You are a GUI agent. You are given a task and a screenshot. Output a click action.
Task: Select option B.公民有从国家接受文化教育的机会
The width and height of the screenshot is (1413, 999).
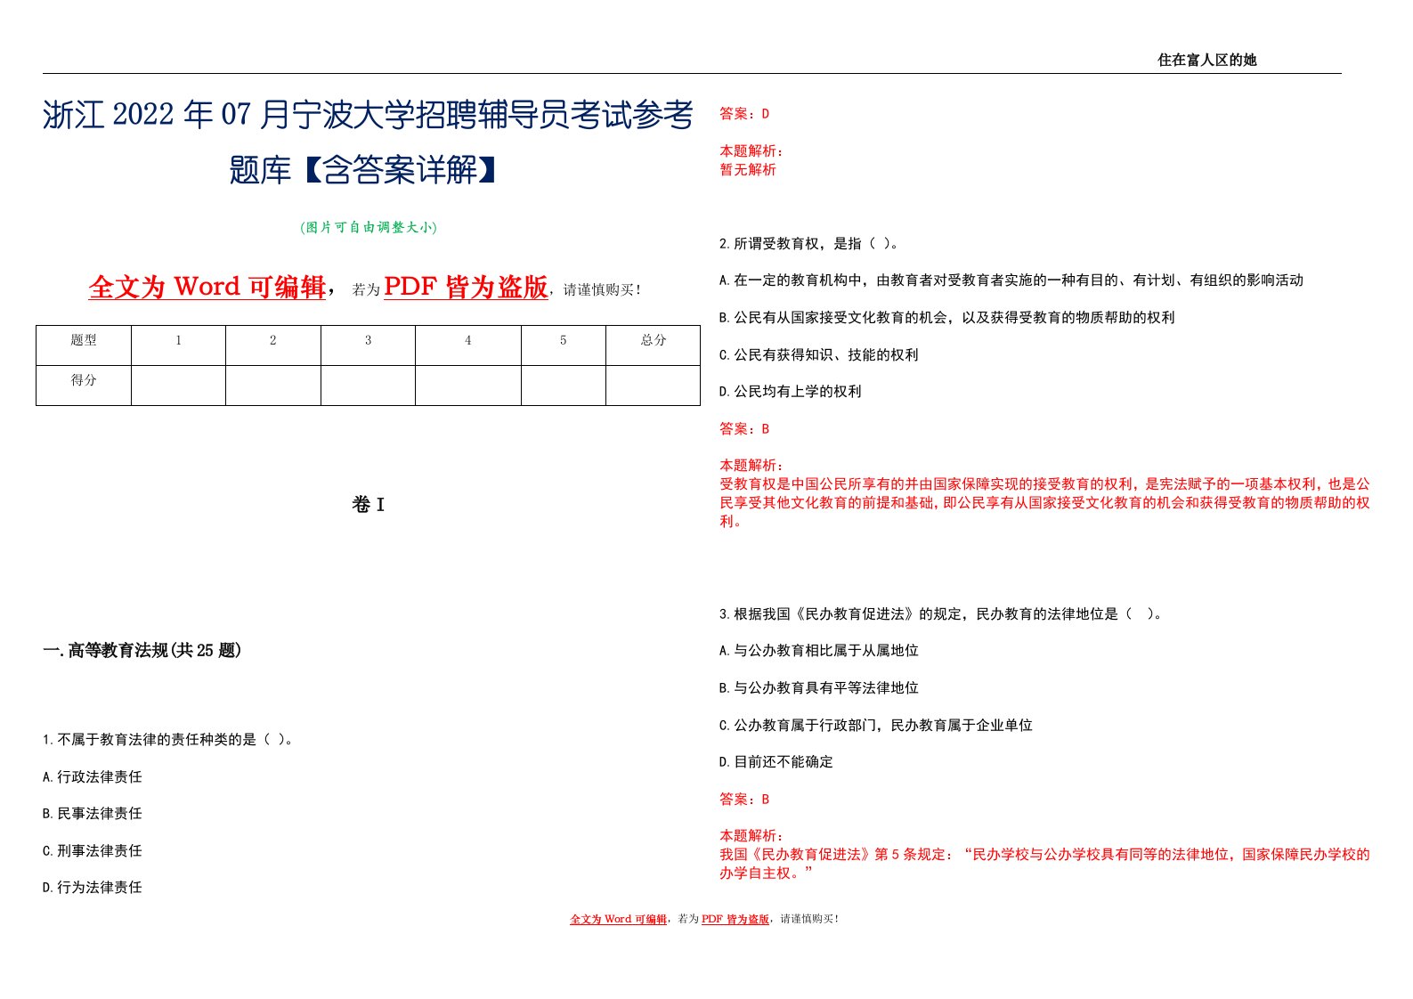[947, 317]
